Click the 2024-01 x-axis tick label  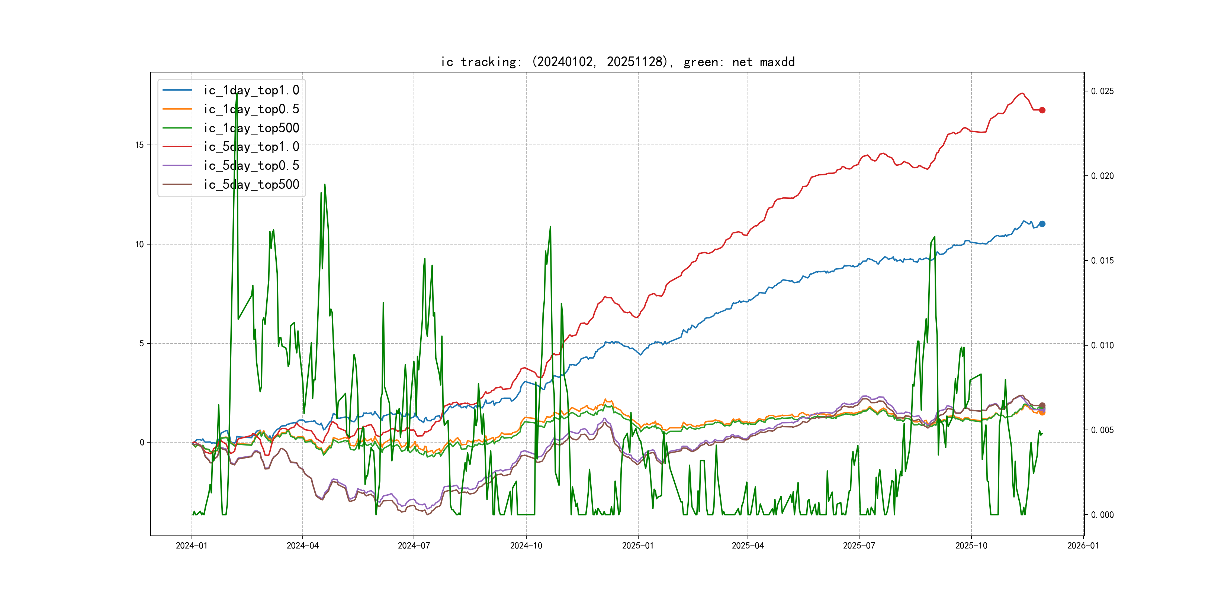pos(191,546)
